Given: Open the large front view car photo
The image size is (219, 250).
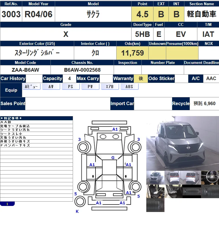Looking at the screenshot, I should click(182, 143).
